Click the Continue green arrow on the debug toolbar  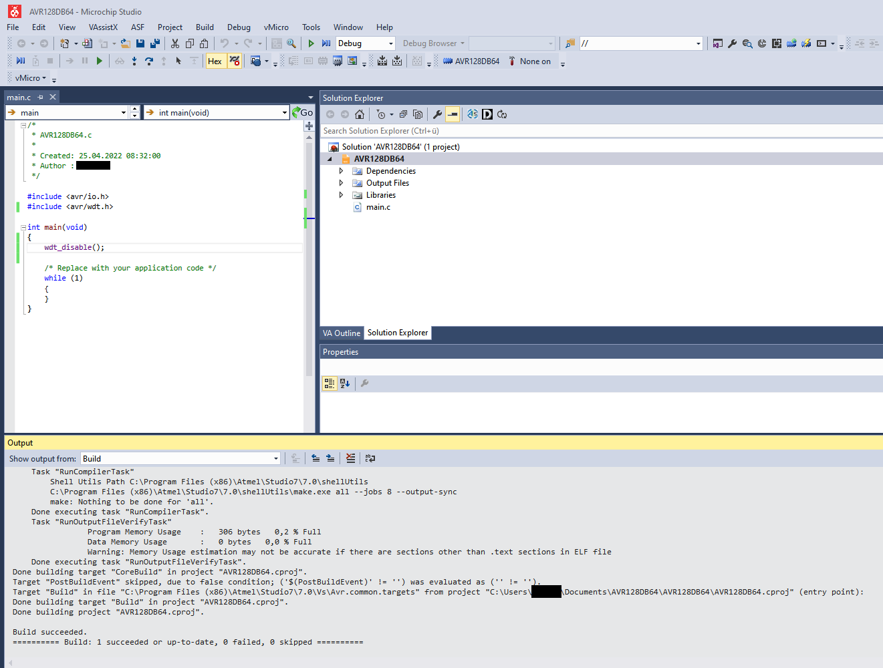(100, 61)
